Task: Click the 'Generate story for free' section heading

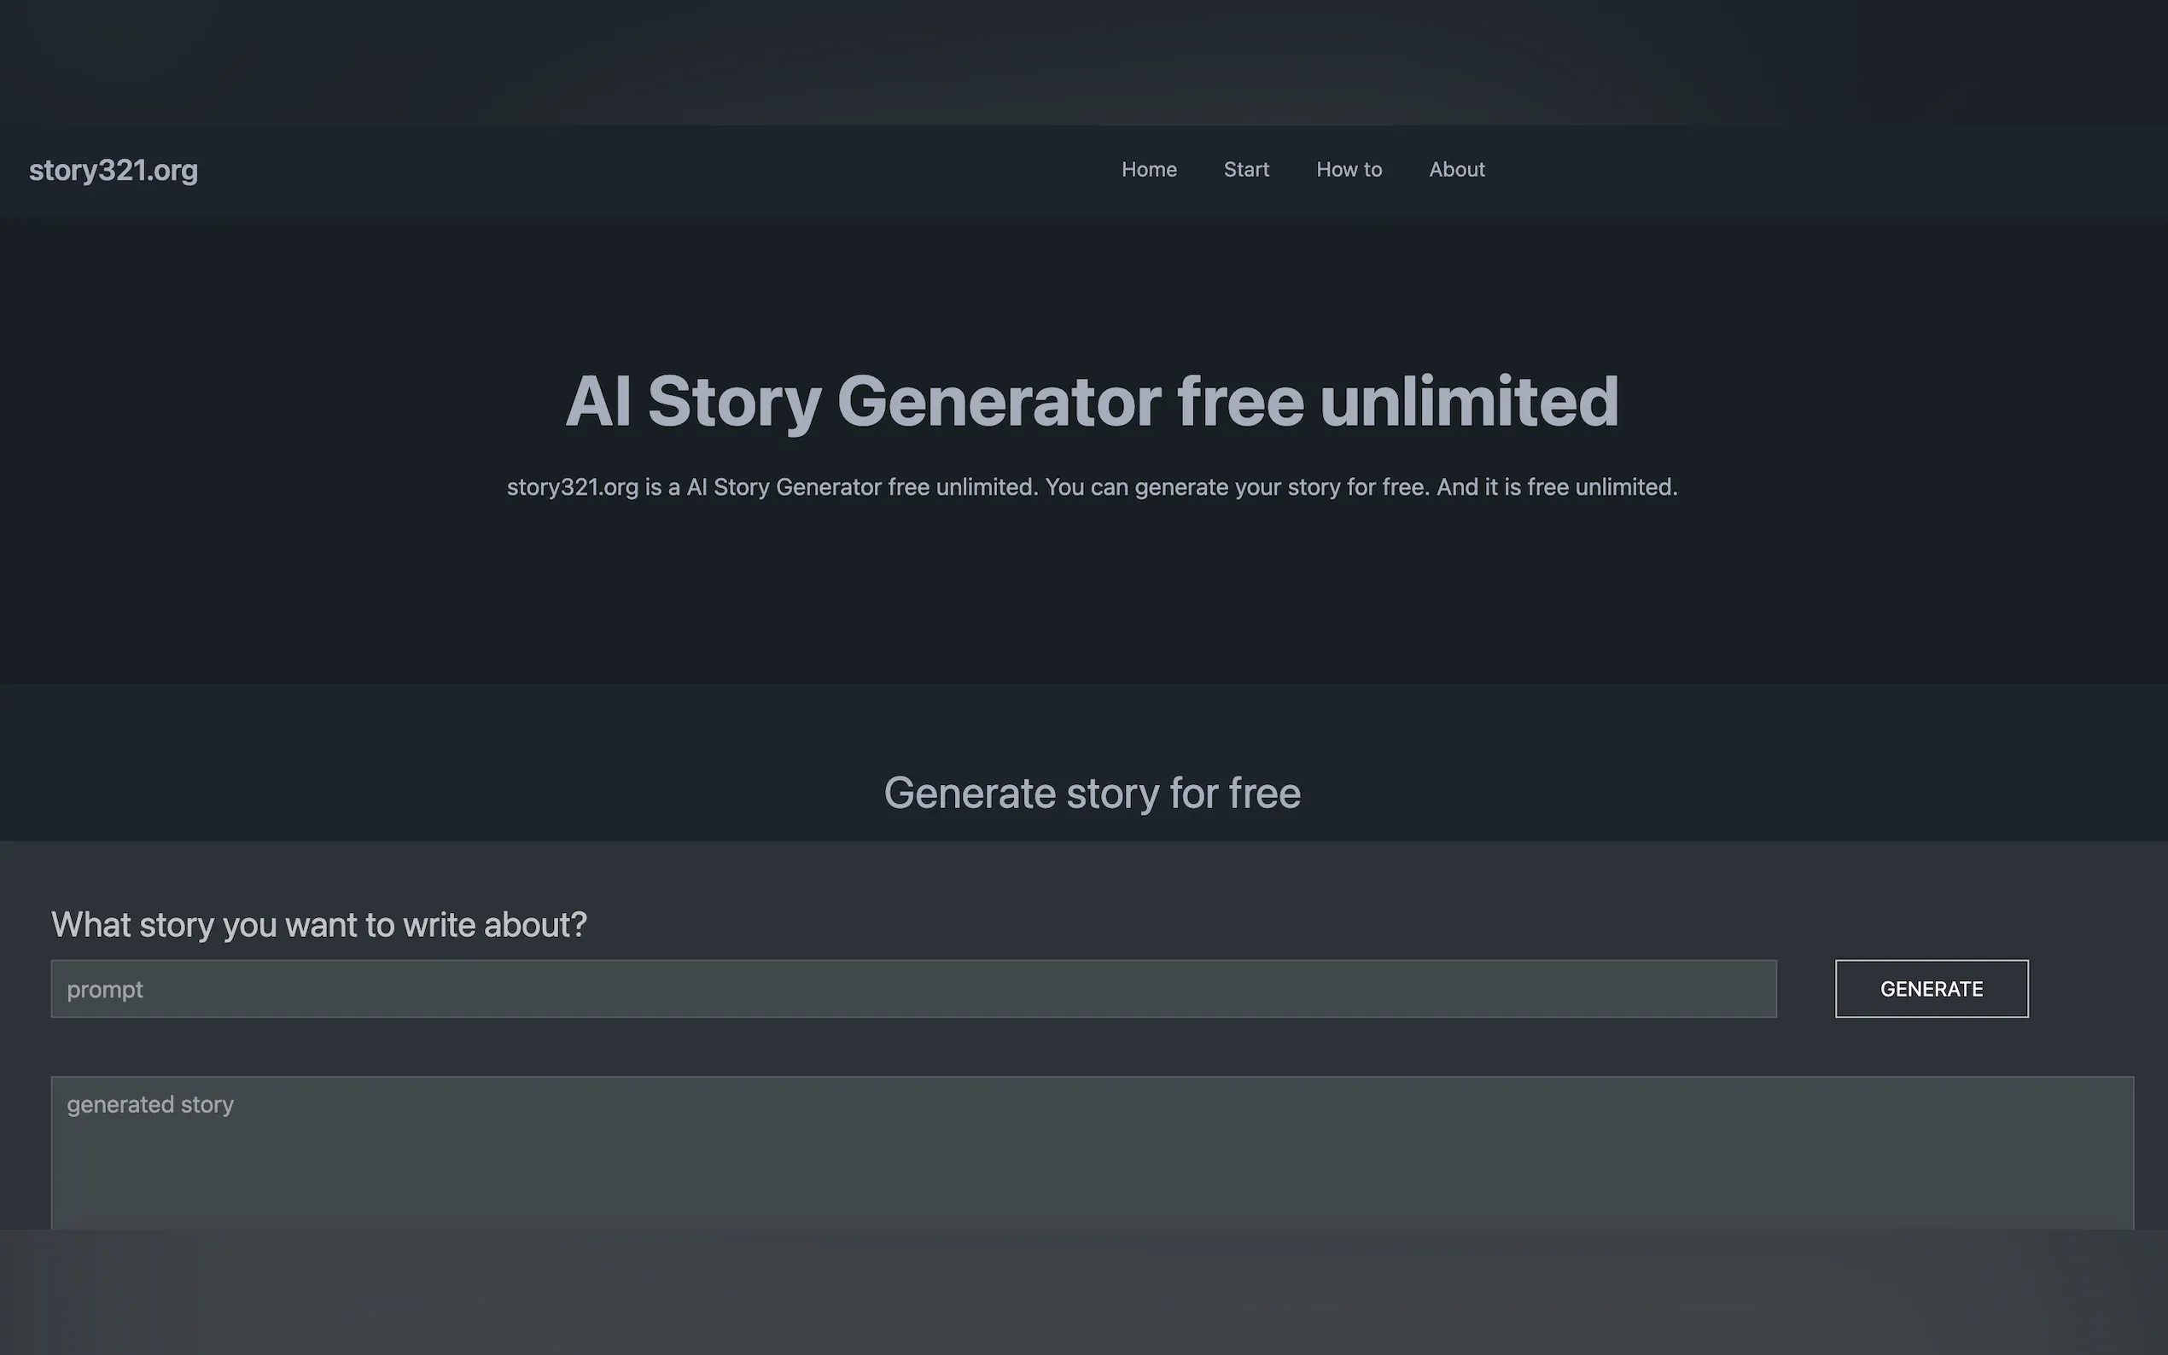Action: pos(1091,793)
